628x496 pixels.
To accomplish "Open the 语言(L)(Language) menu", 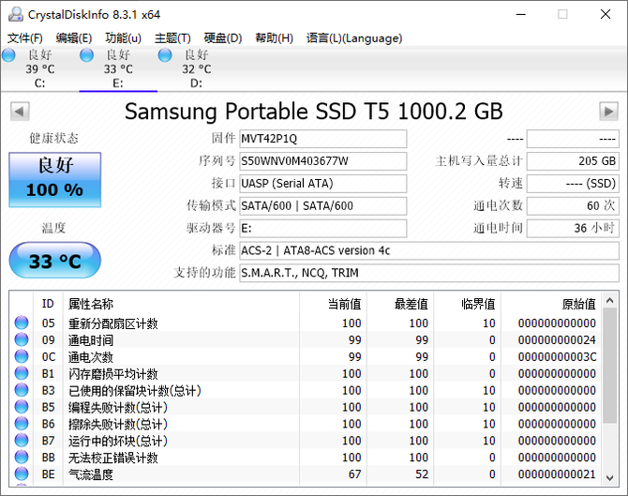I will 354,38.
